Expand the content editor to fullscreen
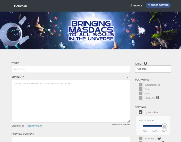Viewport: 181px width, 142px height. click(x=128, y=77)
